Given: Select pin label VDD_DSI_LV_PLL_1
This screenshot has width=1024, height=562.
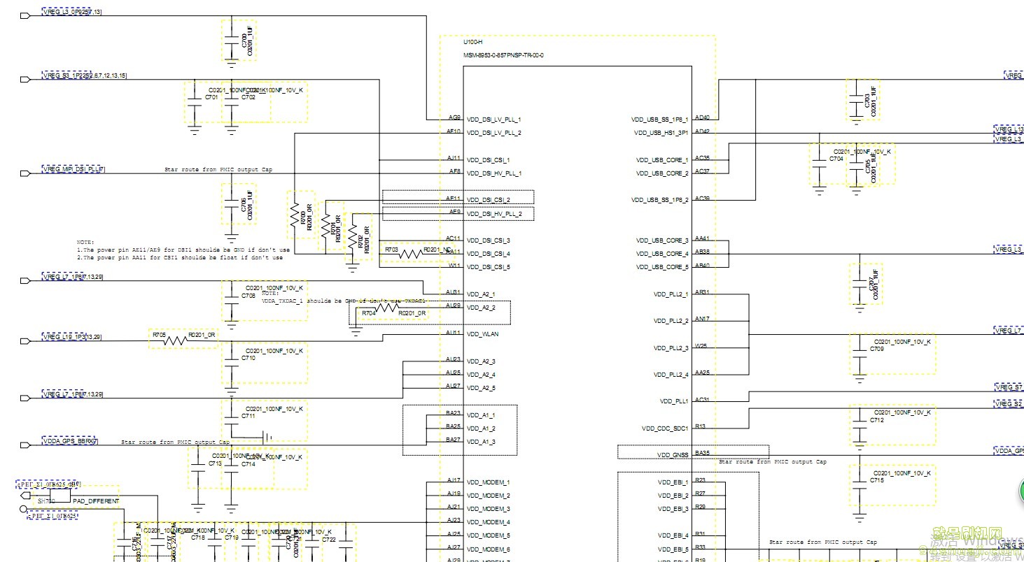Looking at the screenshot, I should coord(494,120).
